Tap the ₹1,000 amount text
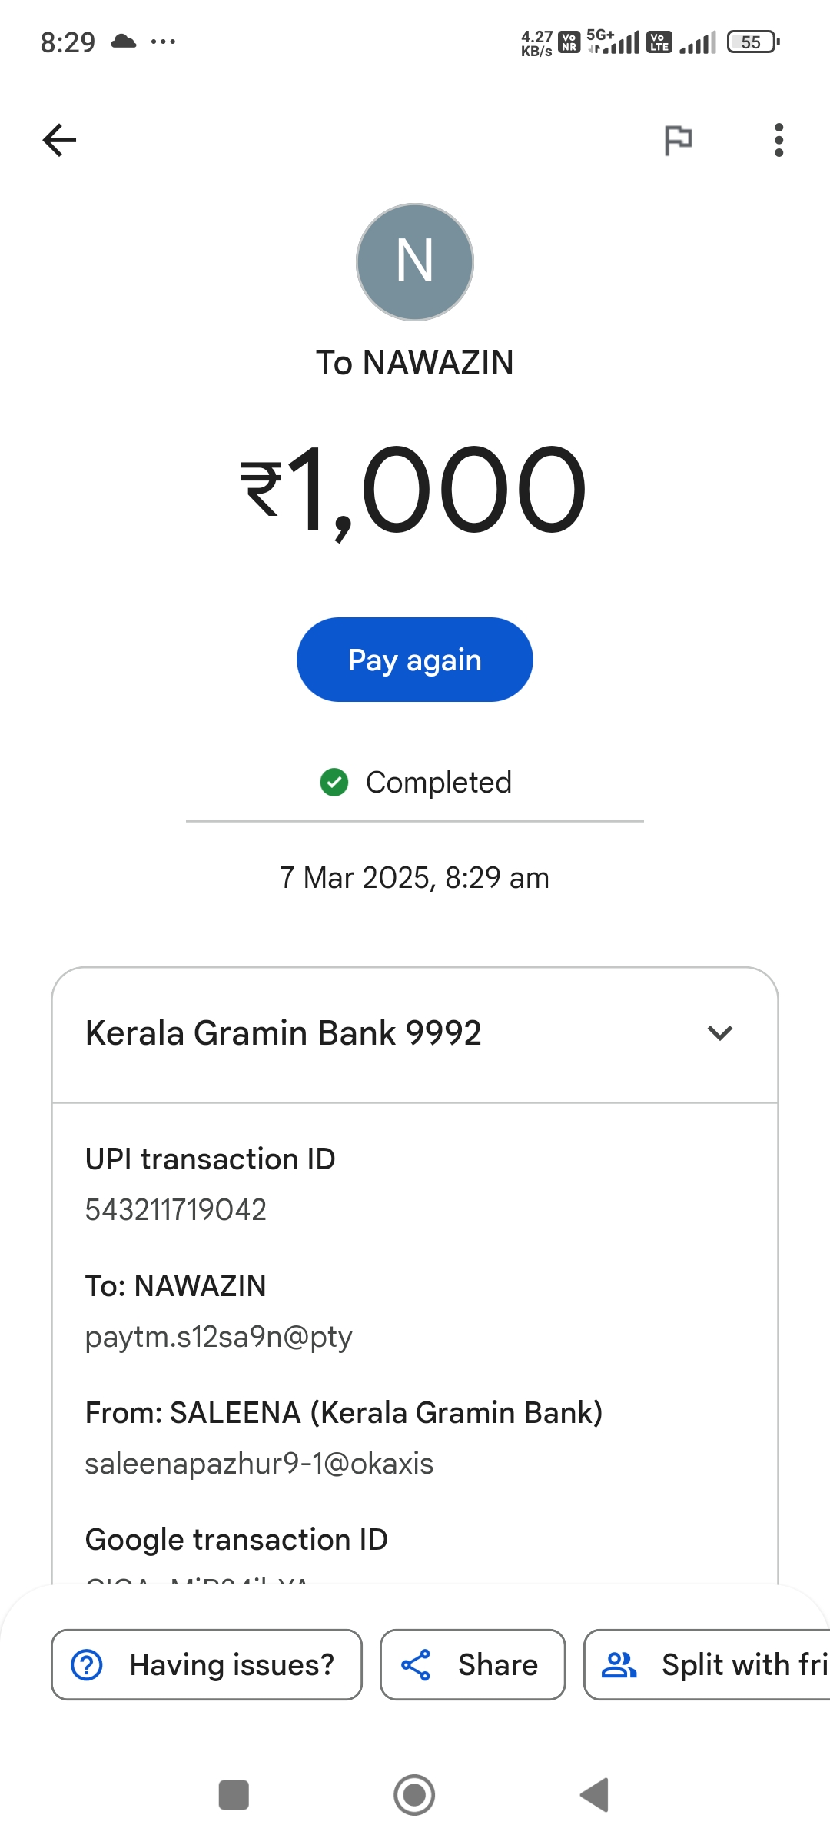 tap(415, 490)
